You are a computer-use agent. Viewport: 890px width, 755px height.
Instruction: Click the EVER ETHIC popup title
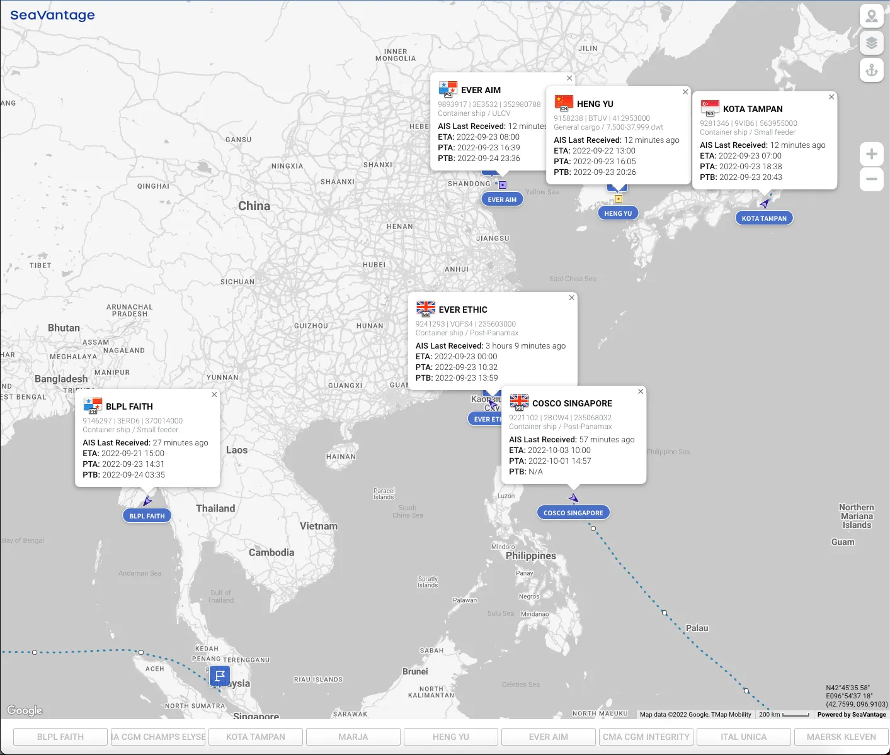[x=463, y=310]
